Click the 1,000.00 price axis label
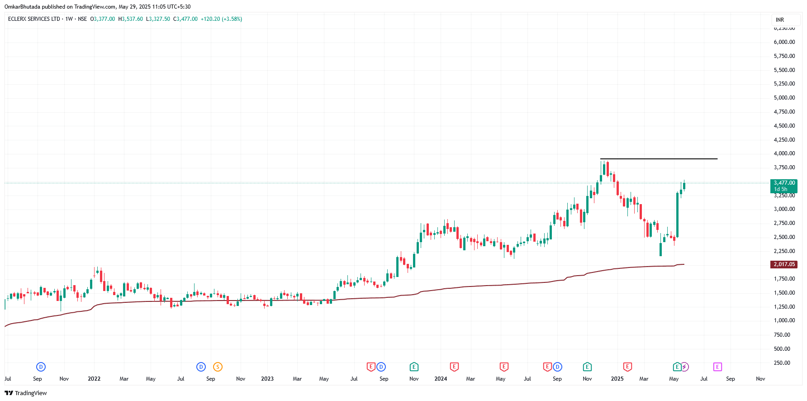 point(784,320)
